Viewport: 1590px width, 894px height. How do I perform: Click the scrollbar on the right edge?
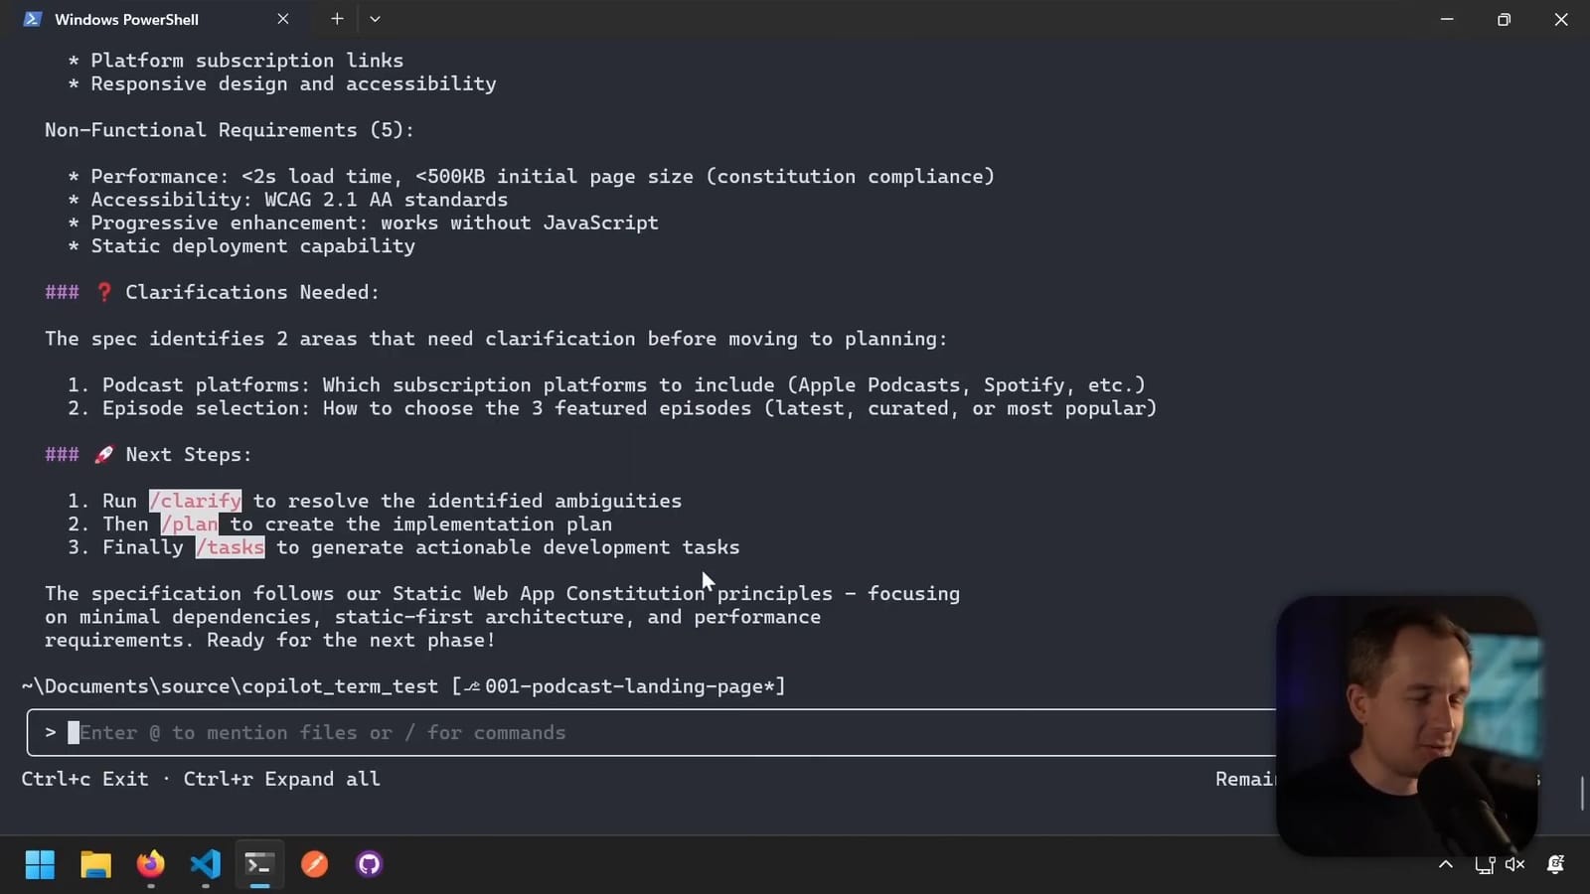pyautogui.click(x=1583, y=792)
